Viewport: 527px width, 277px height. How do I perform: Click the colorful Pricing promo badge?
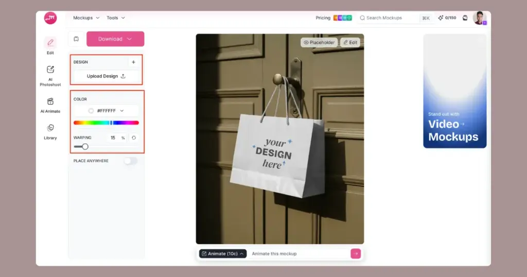pos(342,18)
